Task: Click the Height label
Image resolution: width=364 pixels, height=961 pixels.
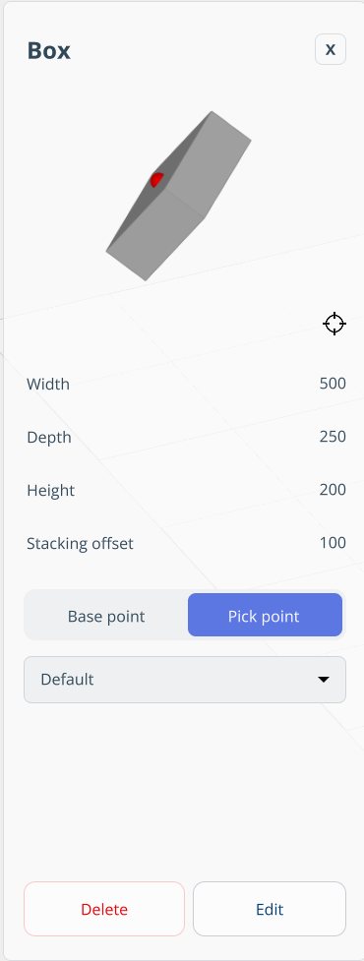Action: click(51, 490)
